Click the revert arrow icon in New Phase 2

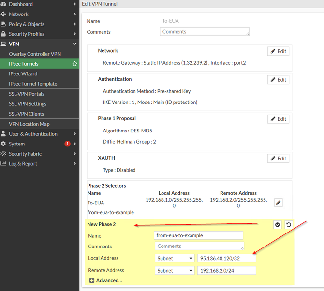288,225
